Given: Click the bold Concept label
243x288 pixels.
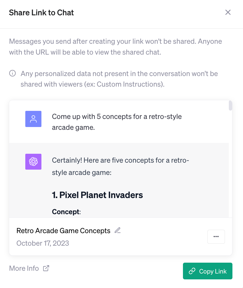Looking at the screenshot, I should tap(66, 212).
